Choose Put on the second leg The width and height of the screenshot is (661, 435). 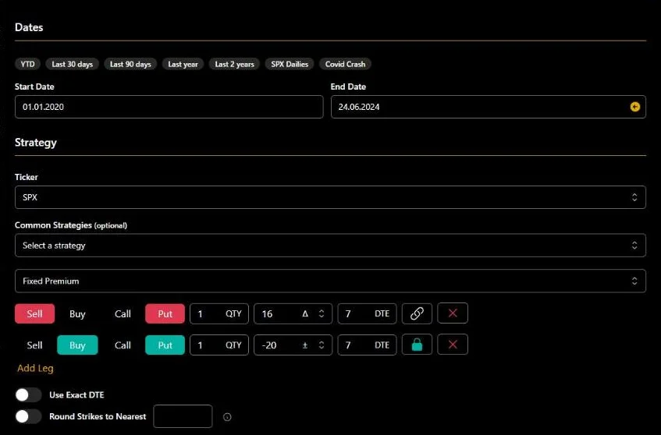[165, 345]
